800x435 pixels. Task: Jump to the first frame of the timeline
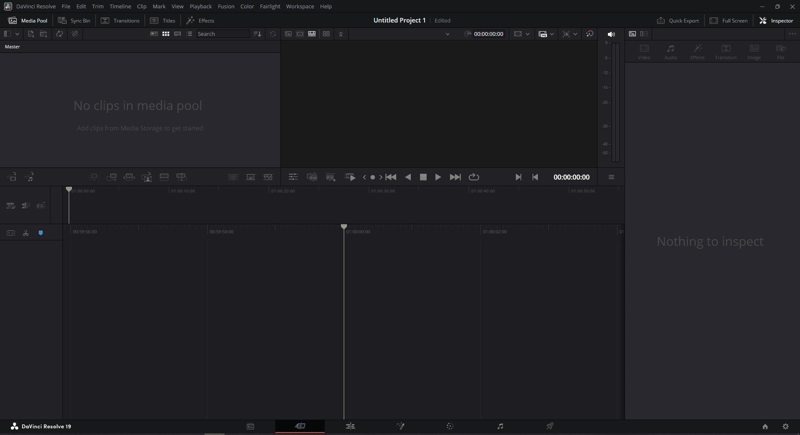[x=391, y=177]
